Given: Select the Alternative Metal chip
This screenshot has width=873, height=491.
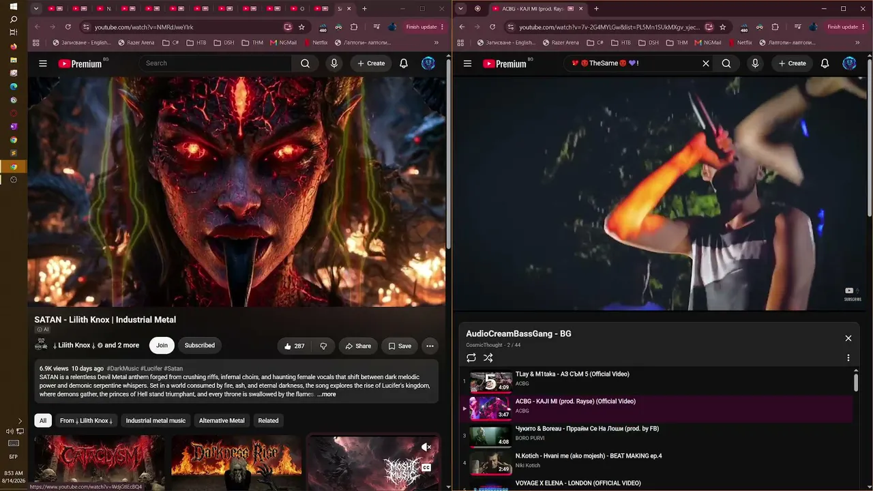Looking at the screenshot, I should (x=222, y=421).
